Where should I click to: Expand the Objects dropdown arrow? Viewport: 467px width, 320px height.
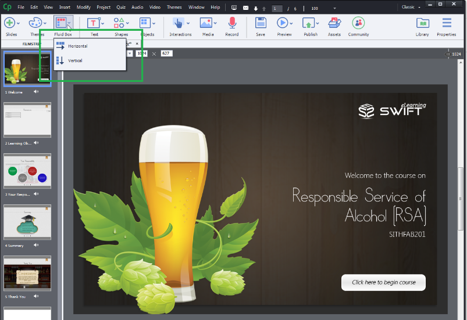point(154,23)
